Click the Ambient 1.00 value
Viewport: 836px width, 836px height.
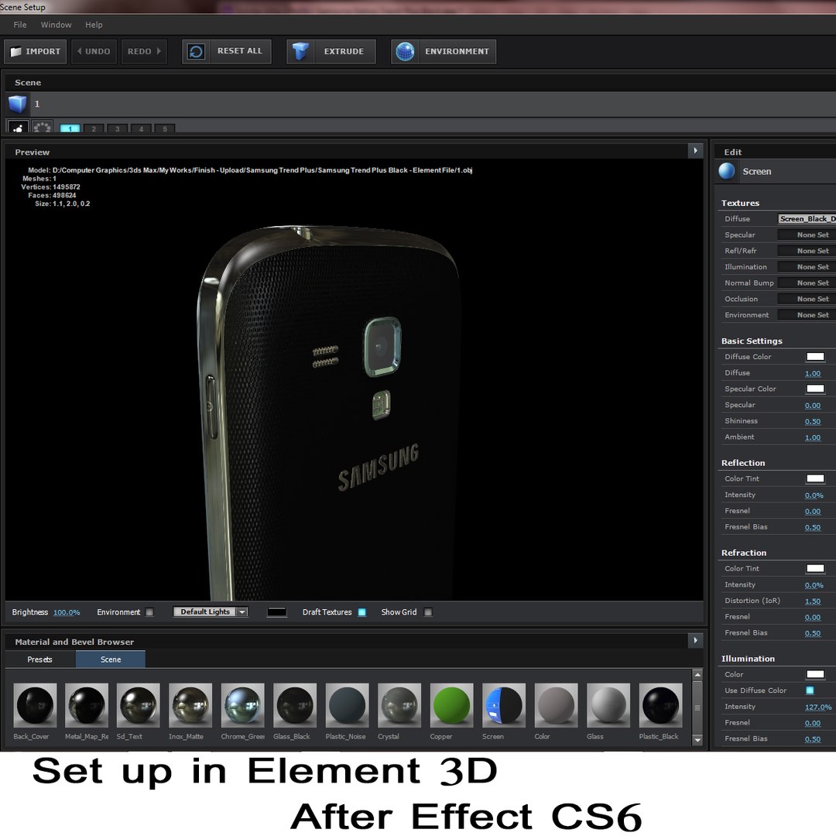click(813, 437)
